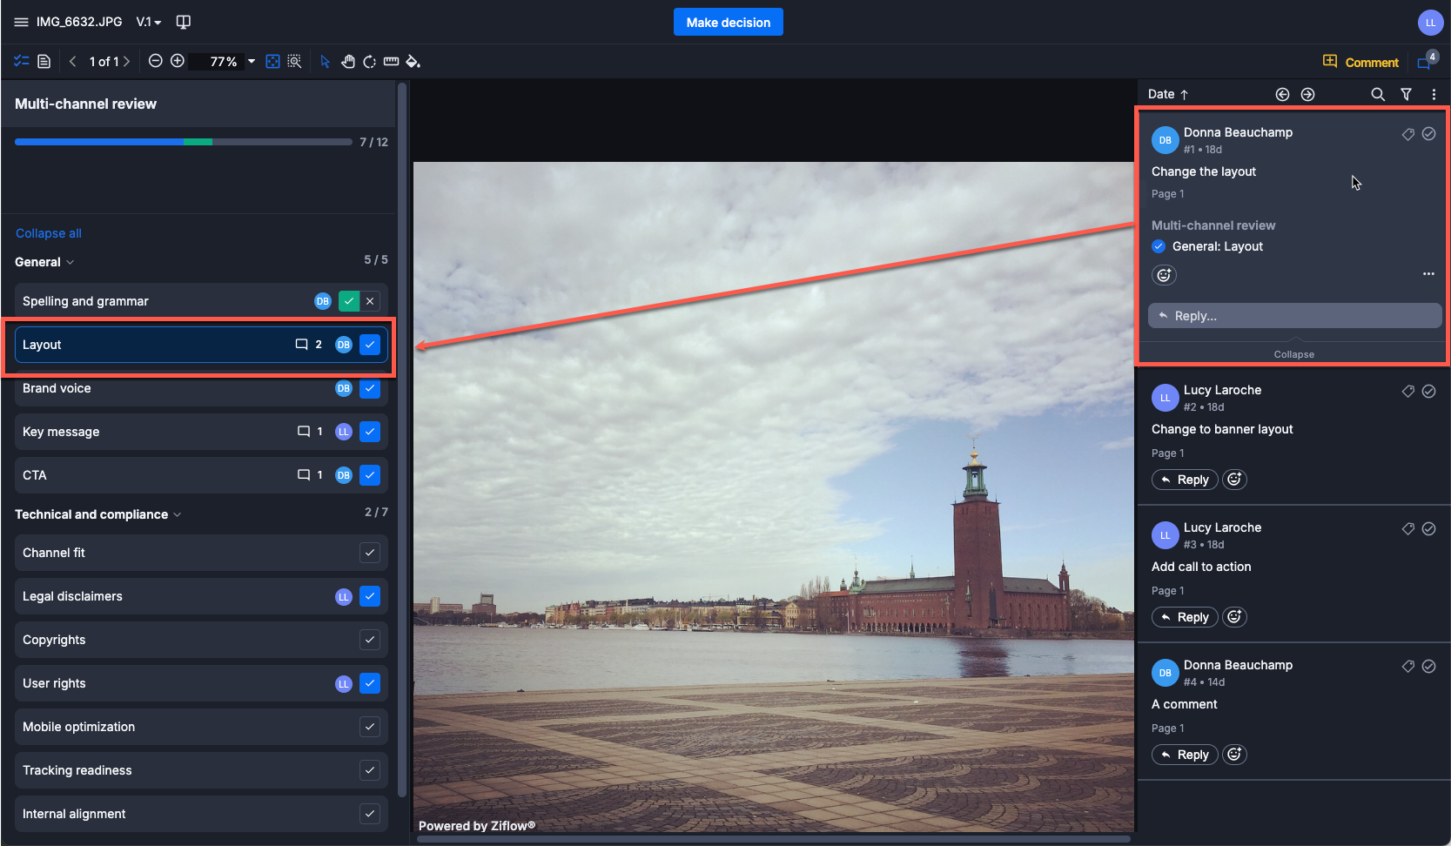Image resolution: width=1451 pixels, height=846 pixels.
Task: Tick the Copyrights checklist item
Action: 370,640
